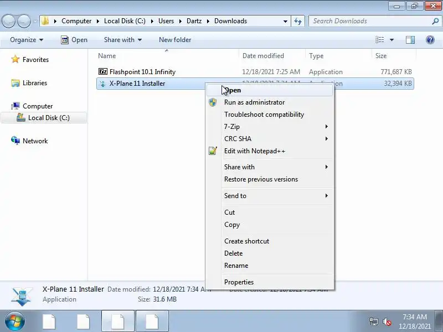Select Properties in the context menu
The height and width of the screenshot is (332, 443).
(x=270, y=282)
